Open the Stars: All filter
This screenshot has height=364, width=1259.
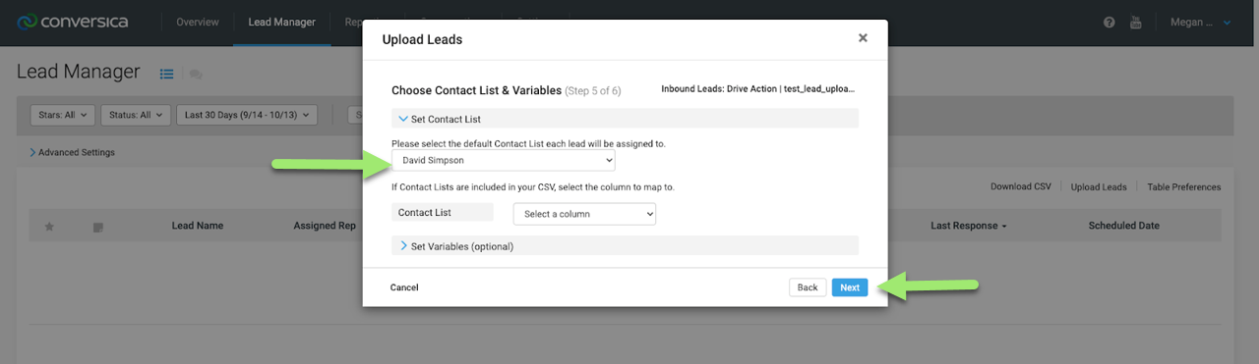63,115
